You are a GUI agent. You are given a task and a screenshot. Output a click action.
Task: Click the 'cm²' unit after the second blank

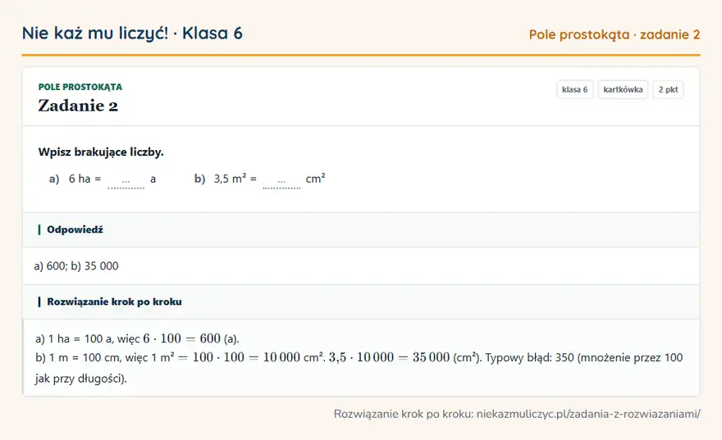coord(315,179)
